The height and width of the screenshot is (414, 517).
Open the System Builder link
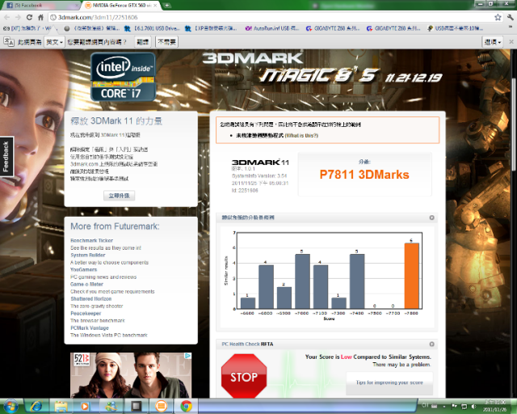pos(88,255)
